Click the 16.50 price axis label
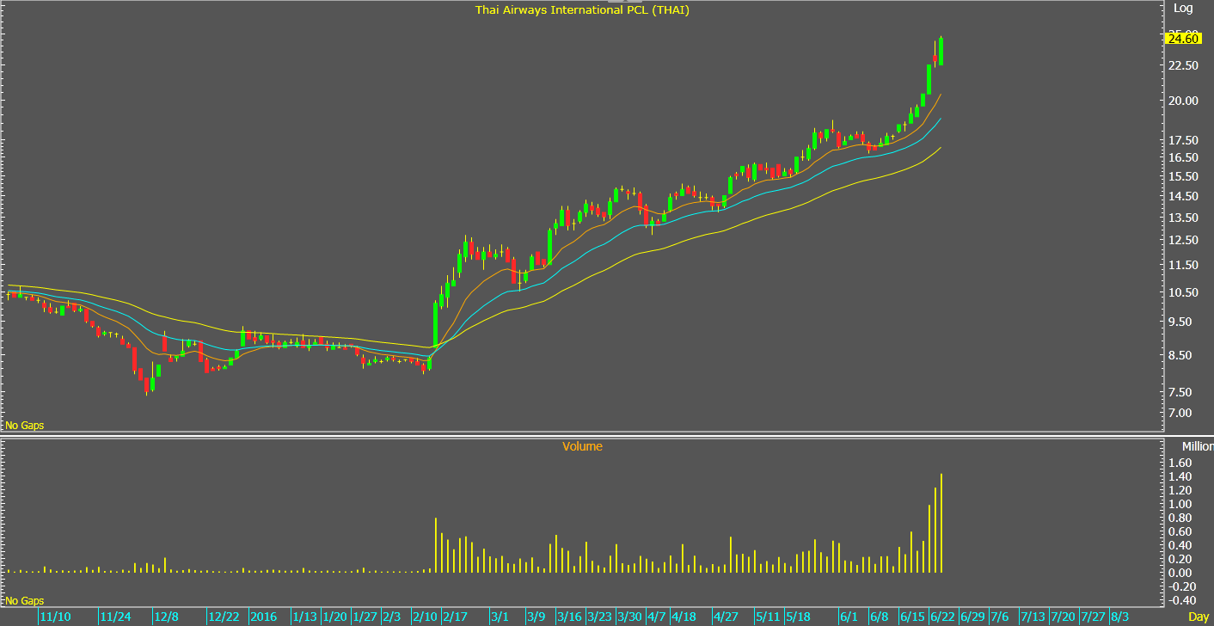Image resolution: width=1214 pixels, height=626 pixels. 1184,158
